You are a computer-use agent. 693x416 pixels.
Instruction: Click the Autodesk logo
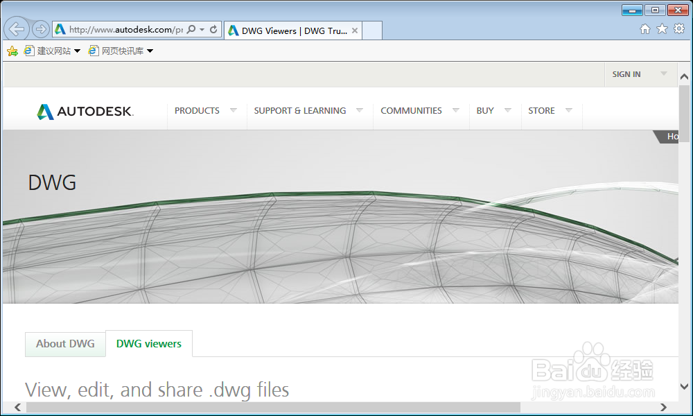point(85,112)
